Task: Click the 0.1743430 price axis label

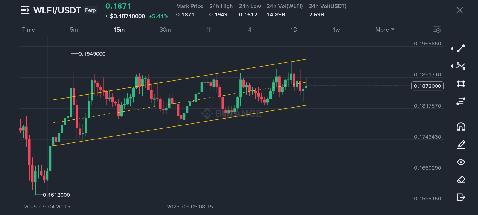Action: pos(428,137)
